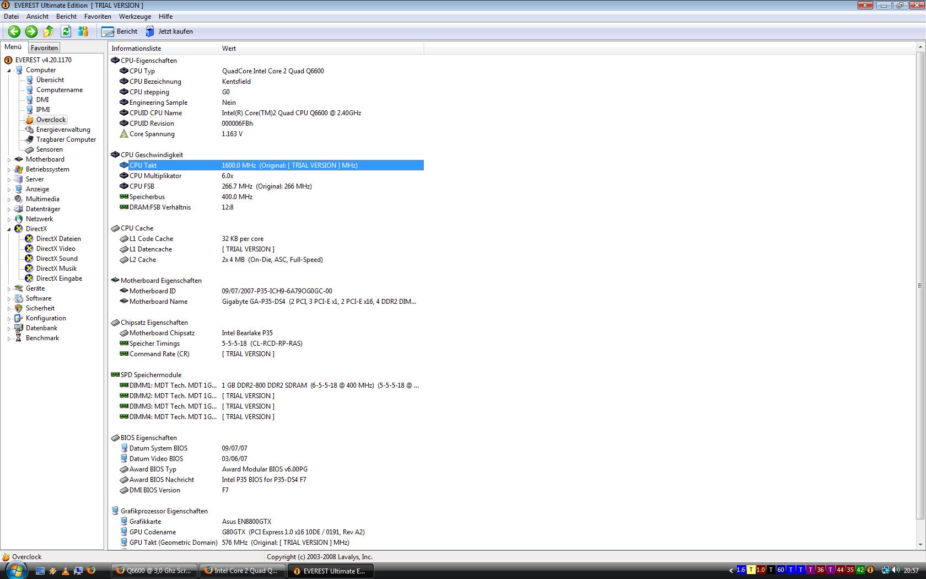Open the Werkzeuge menu
This screenshot has height=579, width=926.
tap(135, 17)
